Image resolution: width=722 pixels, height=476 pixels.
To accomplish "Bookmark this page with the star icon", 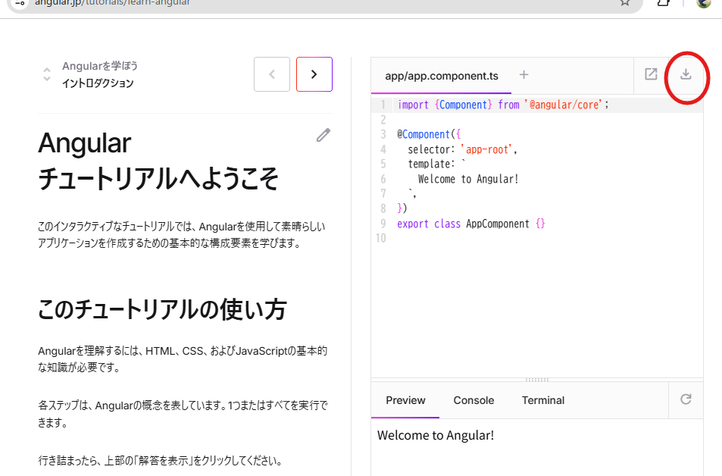I will pos(624,4).
